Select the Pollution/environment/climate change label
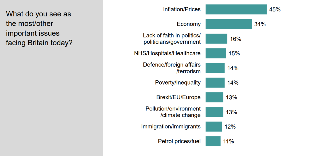This screenshot has height=156, width=312. (173, 112)
